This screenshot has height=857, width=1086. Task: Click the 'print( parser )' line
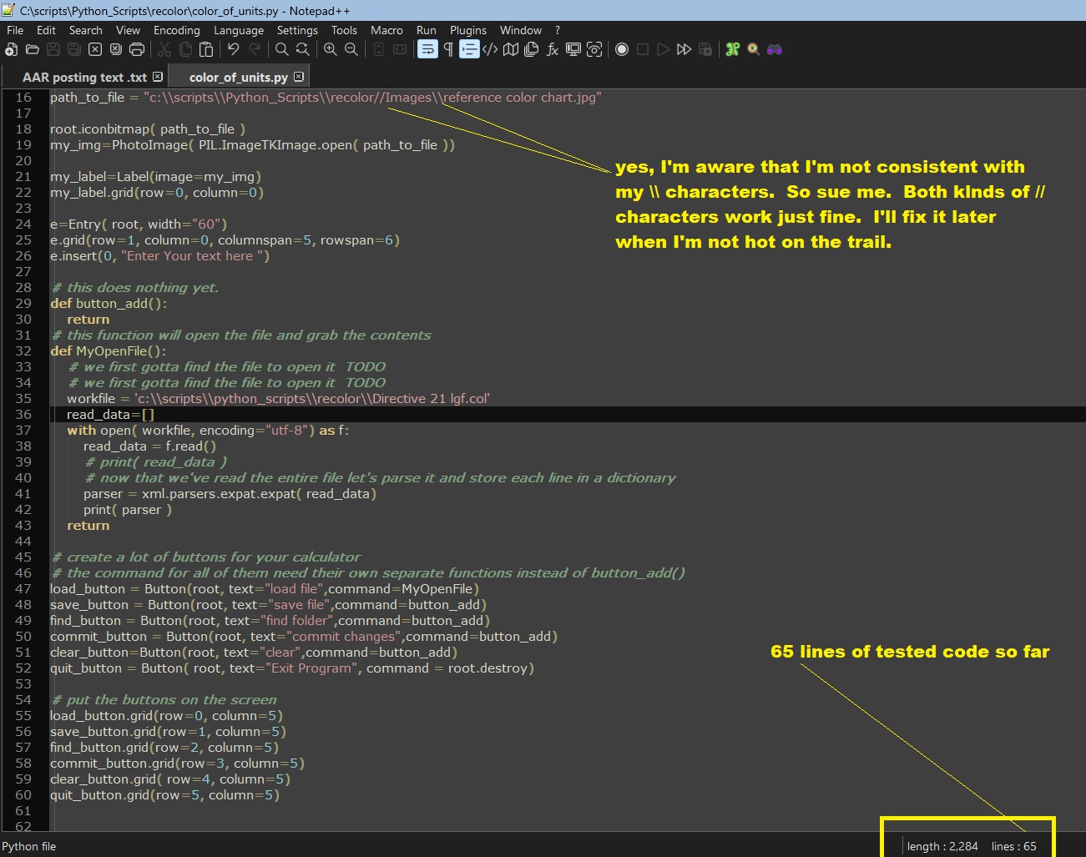pyautogui.click(x=128, y=510)
